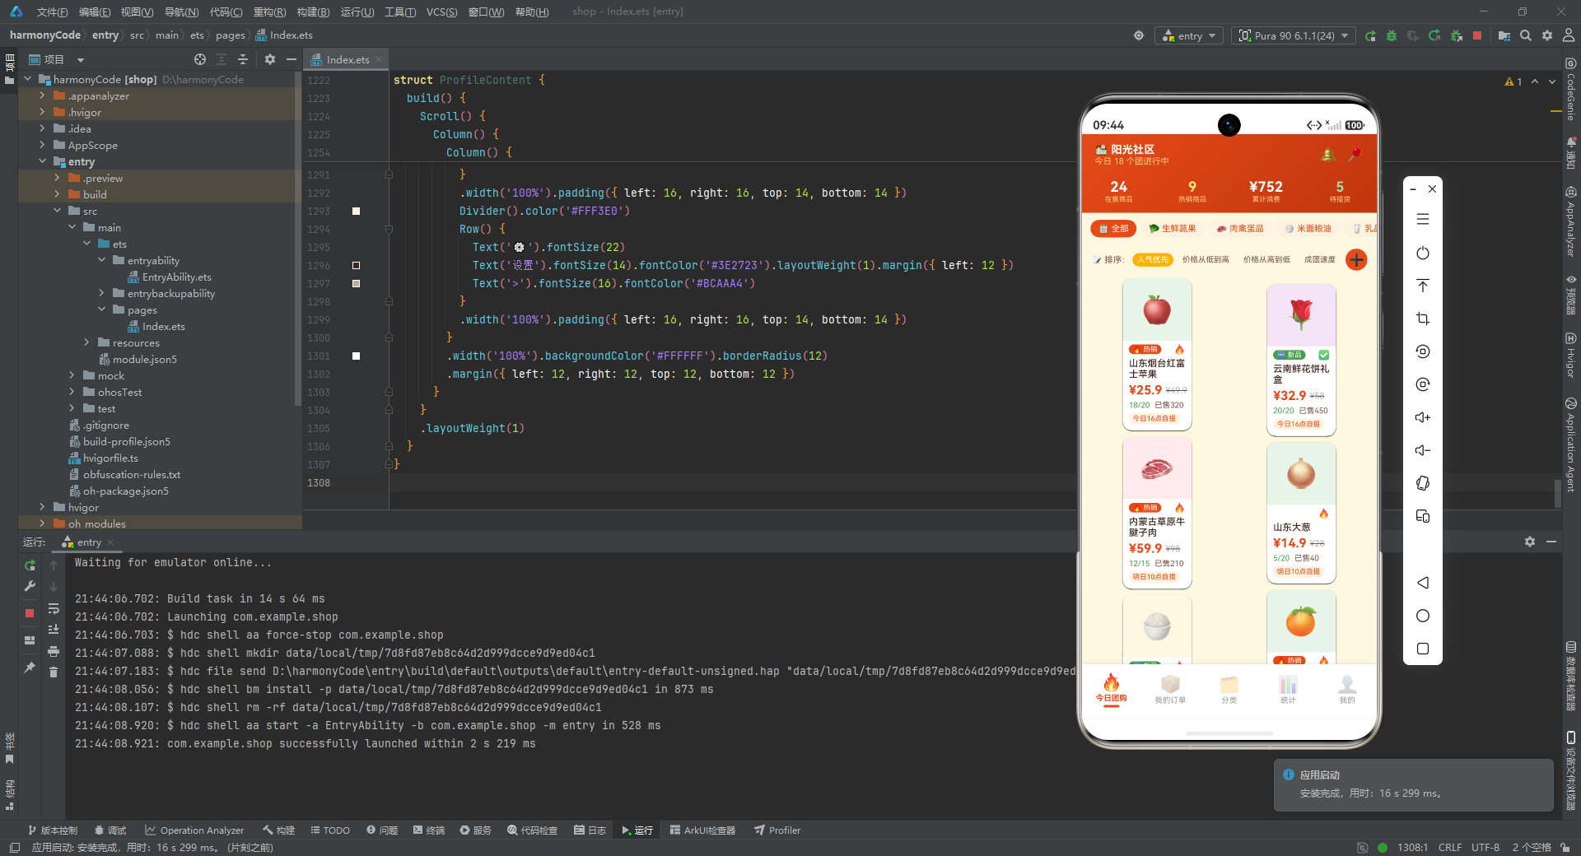Screen dimensions: 1581x856
Task: Select the Index.ets editor tab
Action: (x=347, y=59)
